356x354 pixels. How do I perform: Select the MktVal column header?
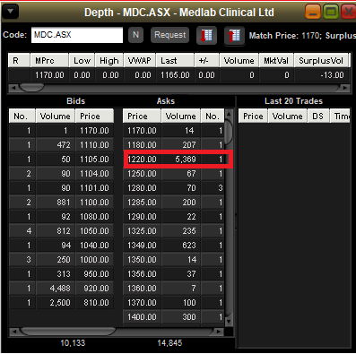point(276,61)
